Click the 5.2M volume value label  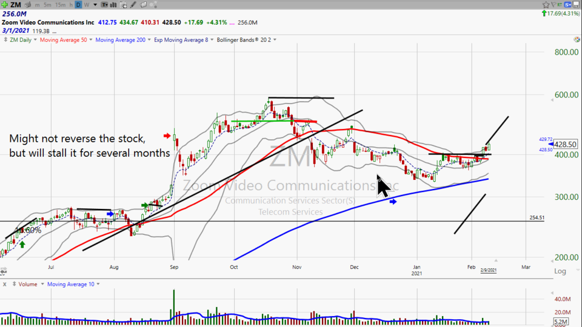(x=560, y=322)
